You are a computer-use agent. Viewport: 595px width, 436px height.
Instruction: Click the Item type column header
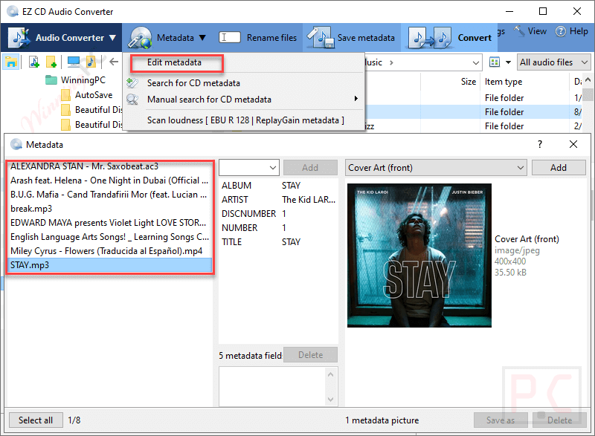pyautogui.click(x=504, y=82)
